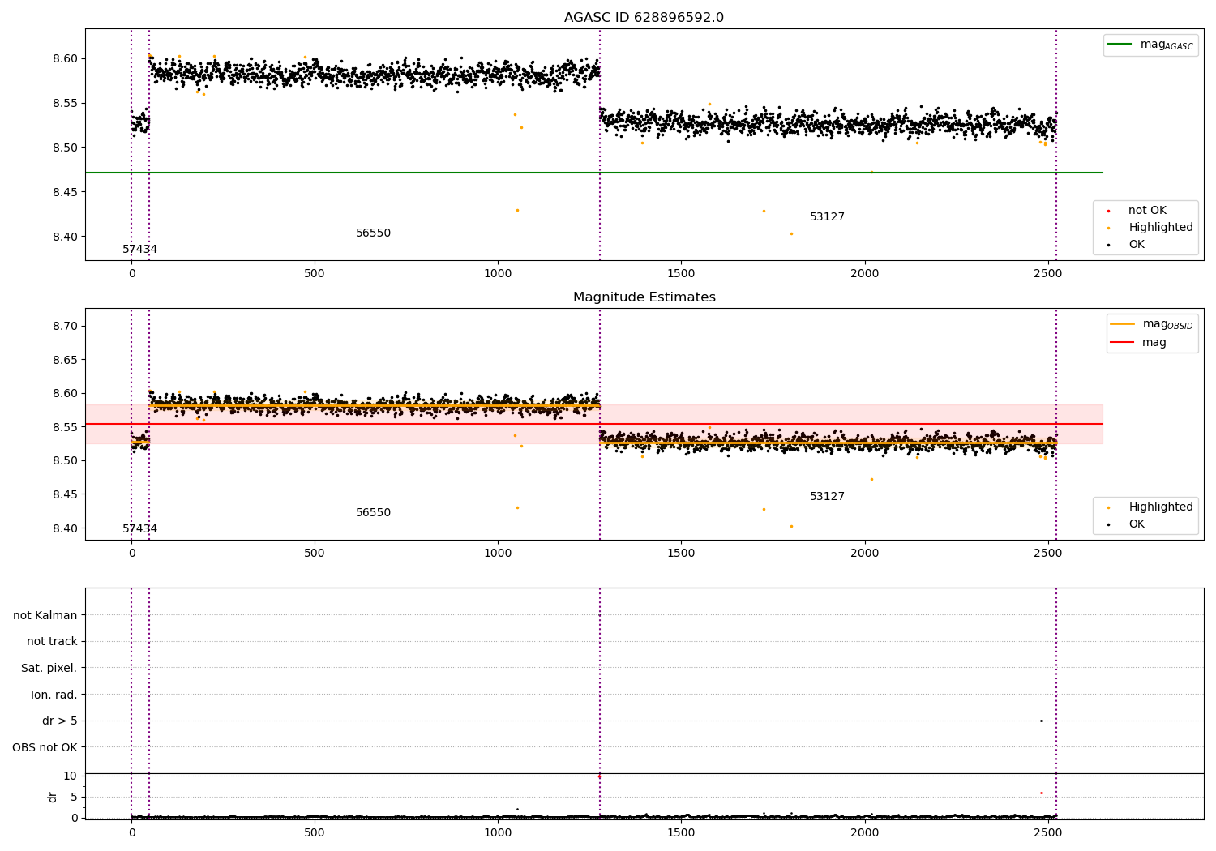Click Highlighted marker in middle plot legend
Viewport: 1216px width, 851px height.
1108,507
